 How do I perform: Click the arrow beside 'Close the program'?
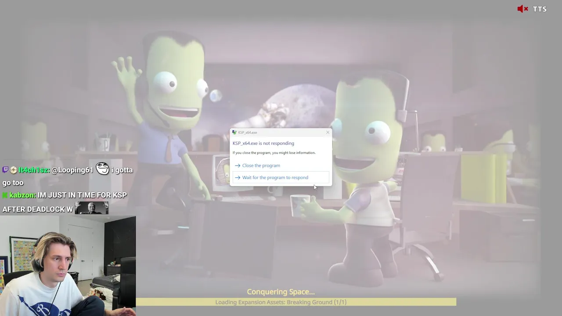point(238,165)
